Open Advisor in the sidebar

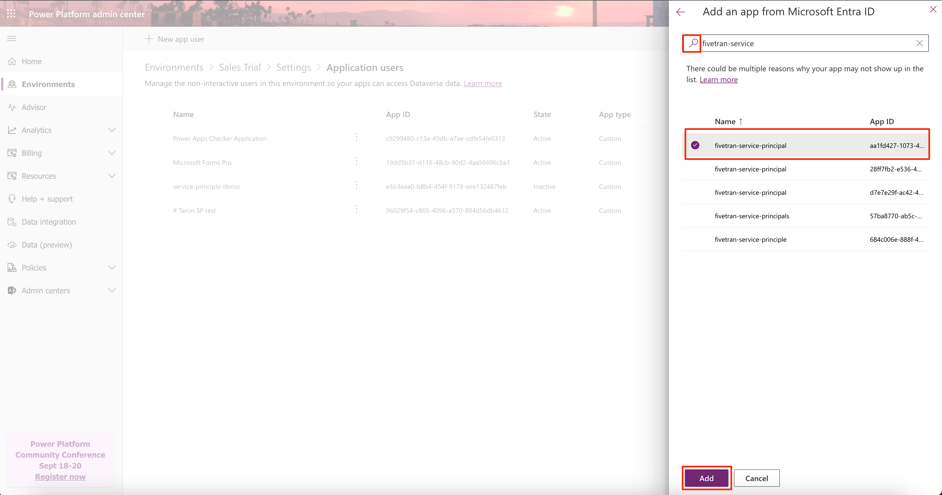(34, 107)
